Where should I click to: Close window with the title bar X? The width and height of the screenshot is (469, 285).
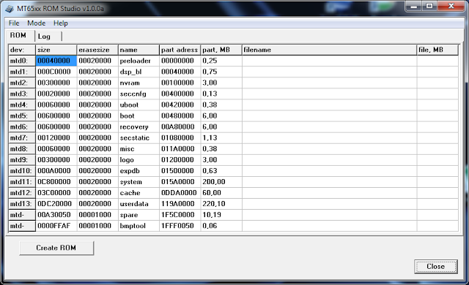coord(451,7)
